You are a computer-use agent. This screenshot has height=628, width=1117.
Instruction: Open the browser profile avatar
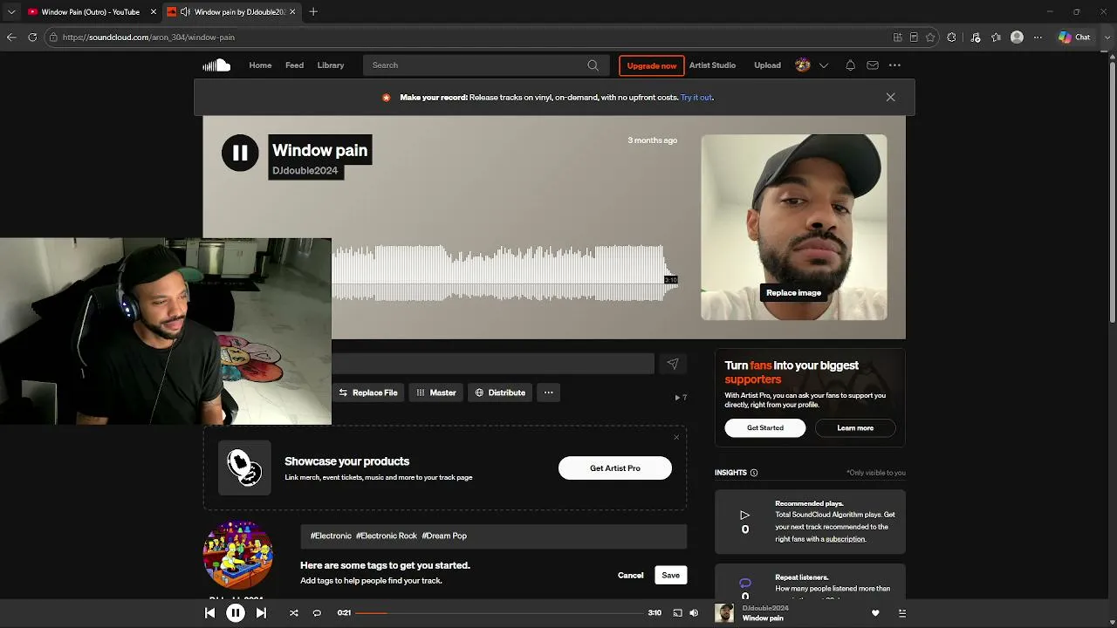point(1017,38)
